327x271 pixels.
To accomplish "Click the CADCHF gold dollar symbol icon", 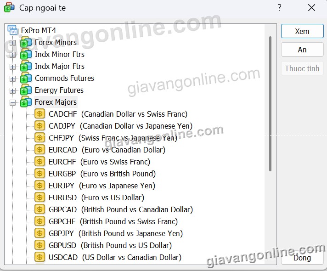I will (x=40, y=114).
